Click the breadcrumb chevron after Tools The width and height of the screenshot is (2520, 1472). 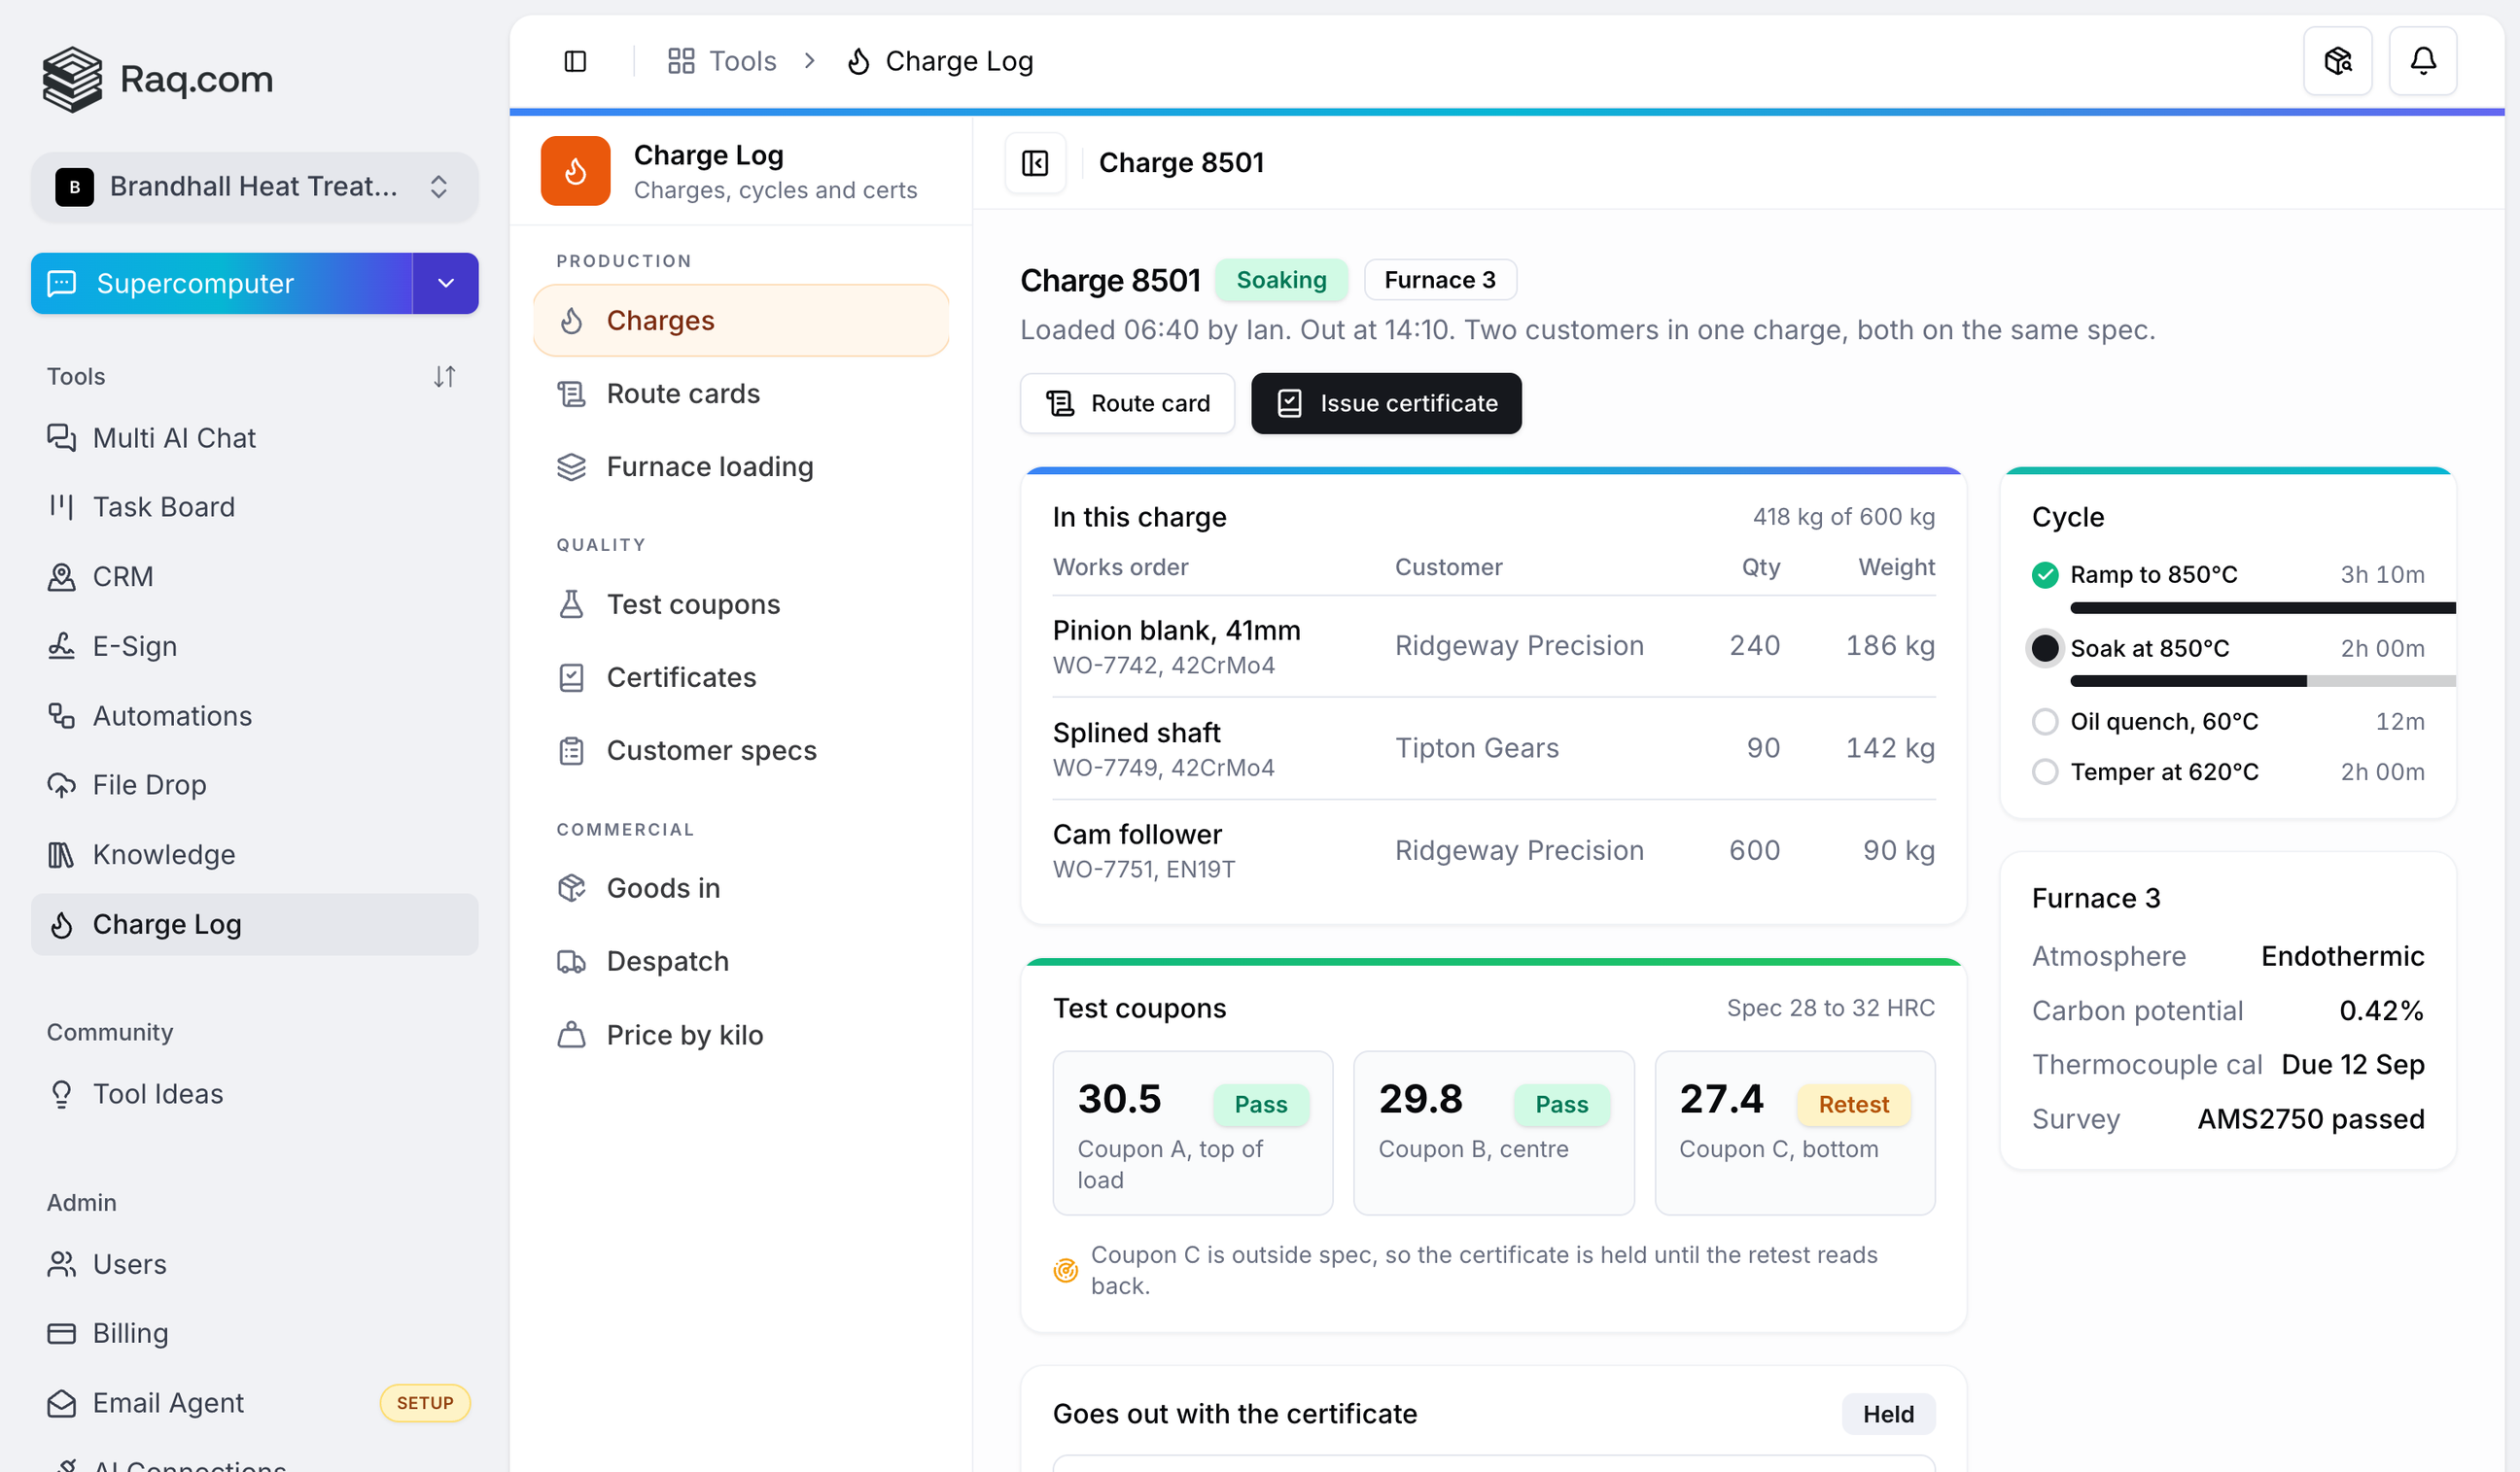point(810,61)
